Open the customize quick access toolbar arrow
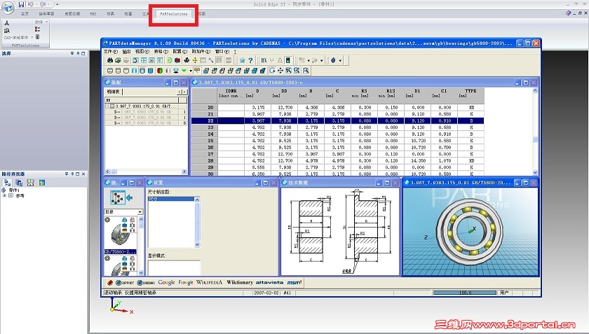 (57, 4)
